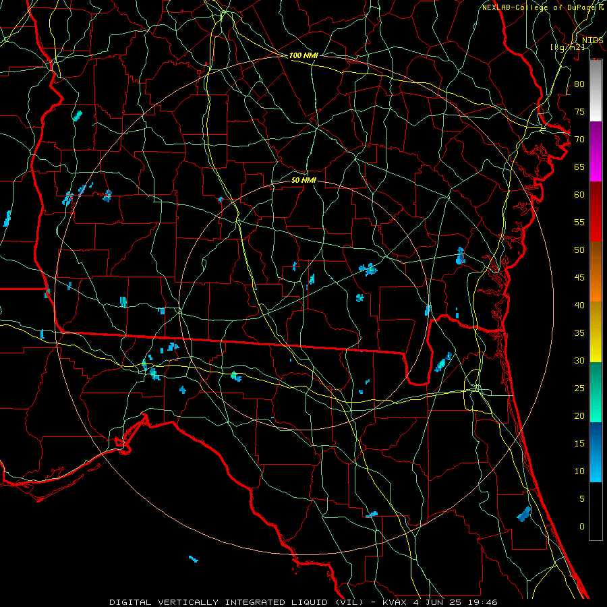Select the magenta-purple color bar segment
The height and width of the screenshot is (607, 607).
pyautogui.click(x=596, y=151)
